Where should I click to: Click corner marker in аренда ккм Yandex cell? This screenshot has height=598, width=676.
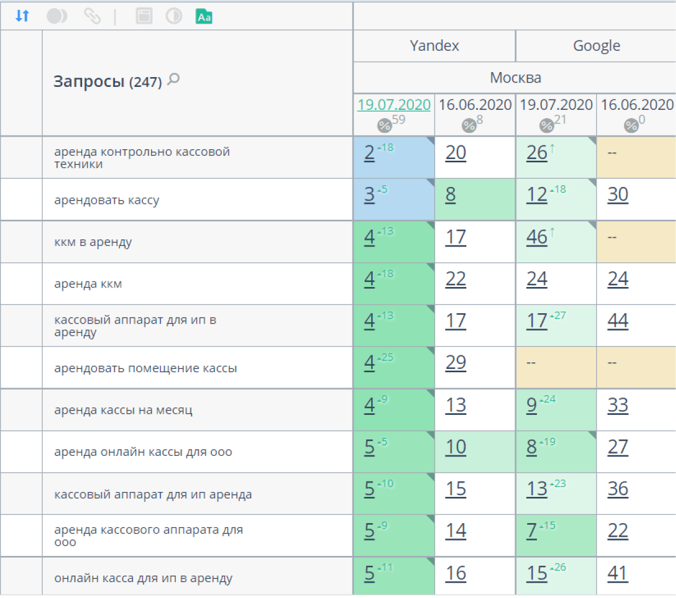click(x=431, y=267)
